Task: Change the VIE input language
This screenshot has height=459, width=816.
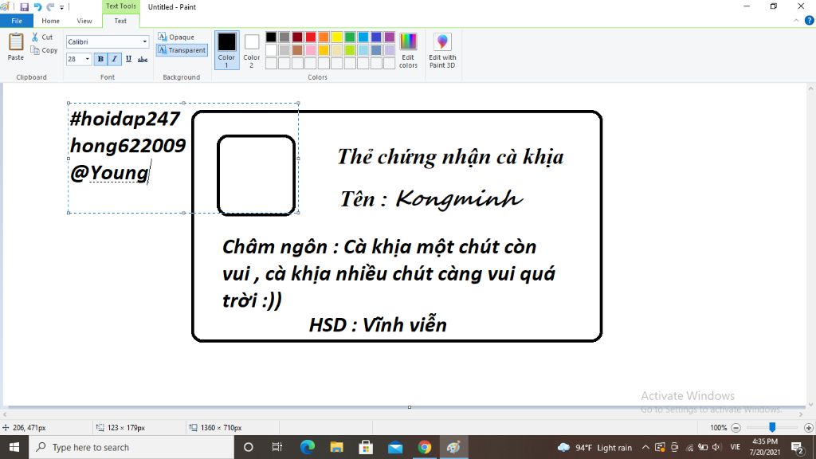Action: [736, 447]
